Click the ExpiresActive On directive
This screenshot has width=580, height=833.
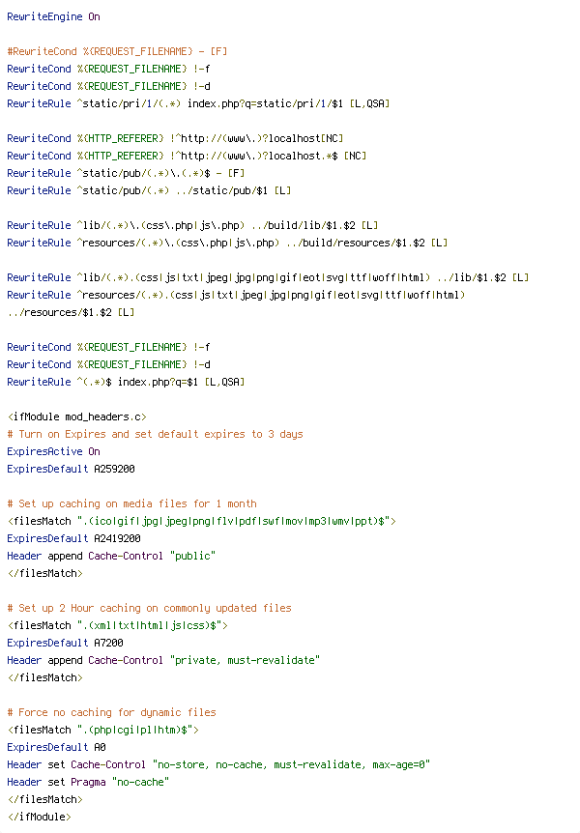pyautogui.click(x=53, y=451)
